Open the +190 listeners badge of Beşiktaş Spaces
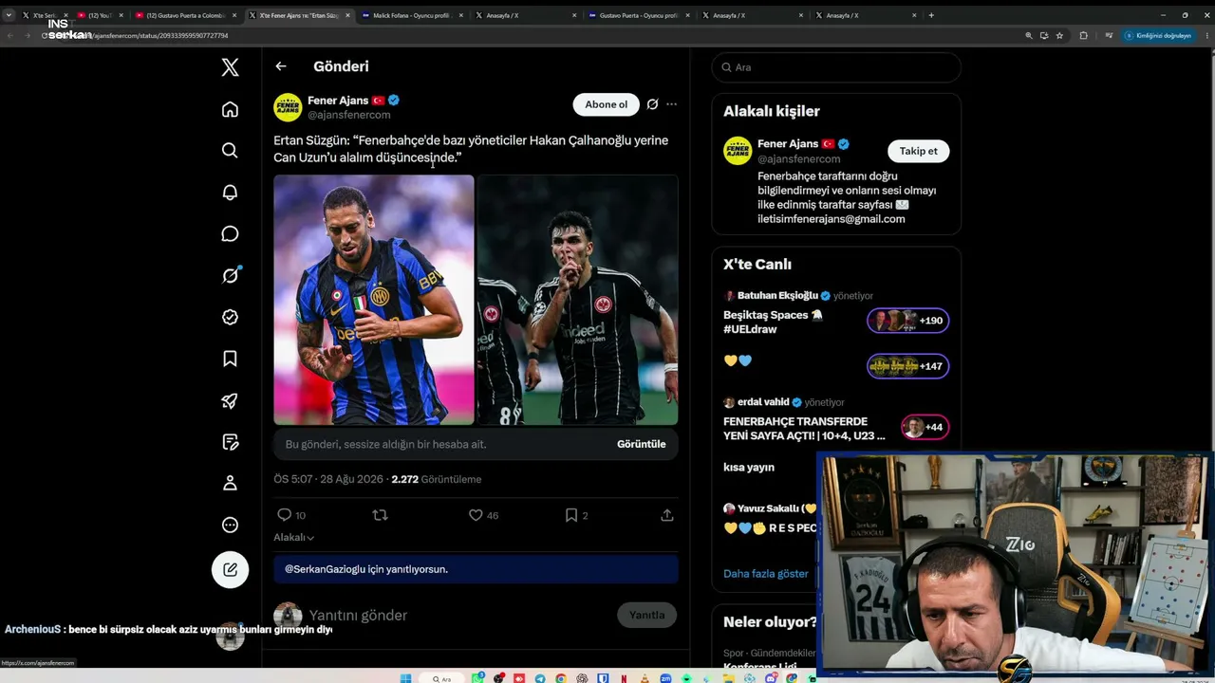The width and height of the screenshot is (1215, 683). 908,321
